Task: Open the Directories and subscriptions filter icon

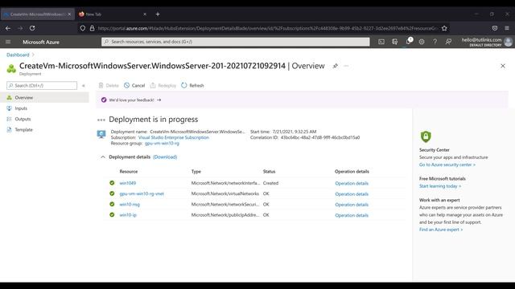Action: pos(395,42)
